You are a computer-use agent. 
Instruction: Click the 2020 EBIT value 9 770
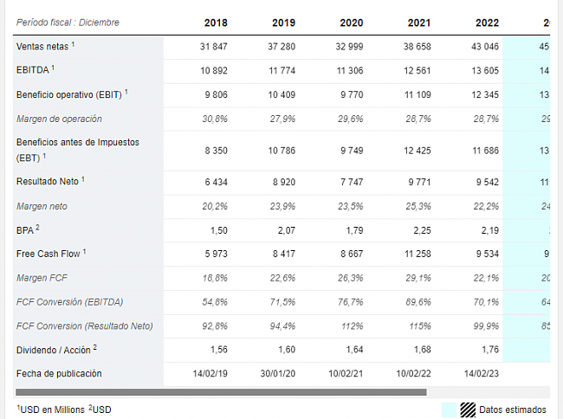352,94
